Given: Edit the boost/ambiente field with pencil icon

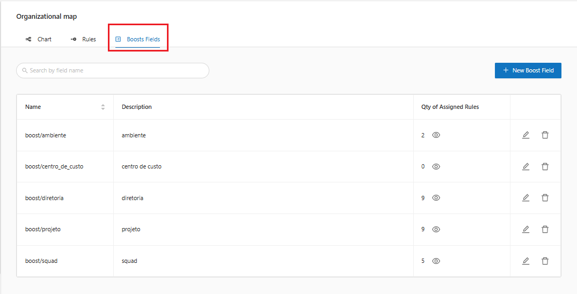Looking at the screenshot, I should (x=525, y=135).
